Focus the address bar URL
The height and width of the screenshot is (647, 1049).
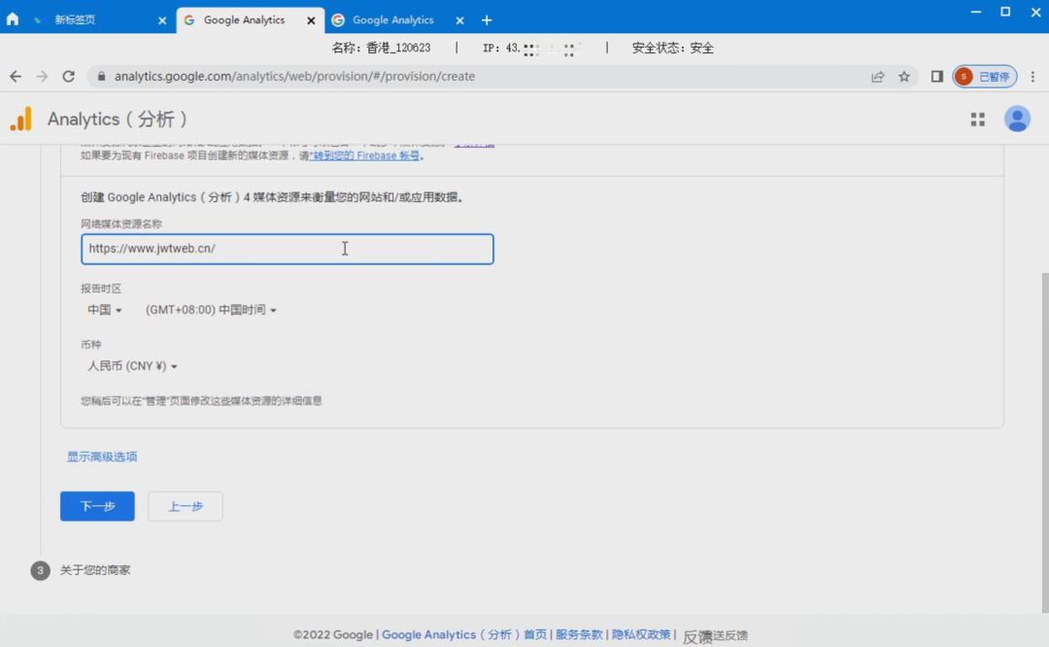(294, 77)
